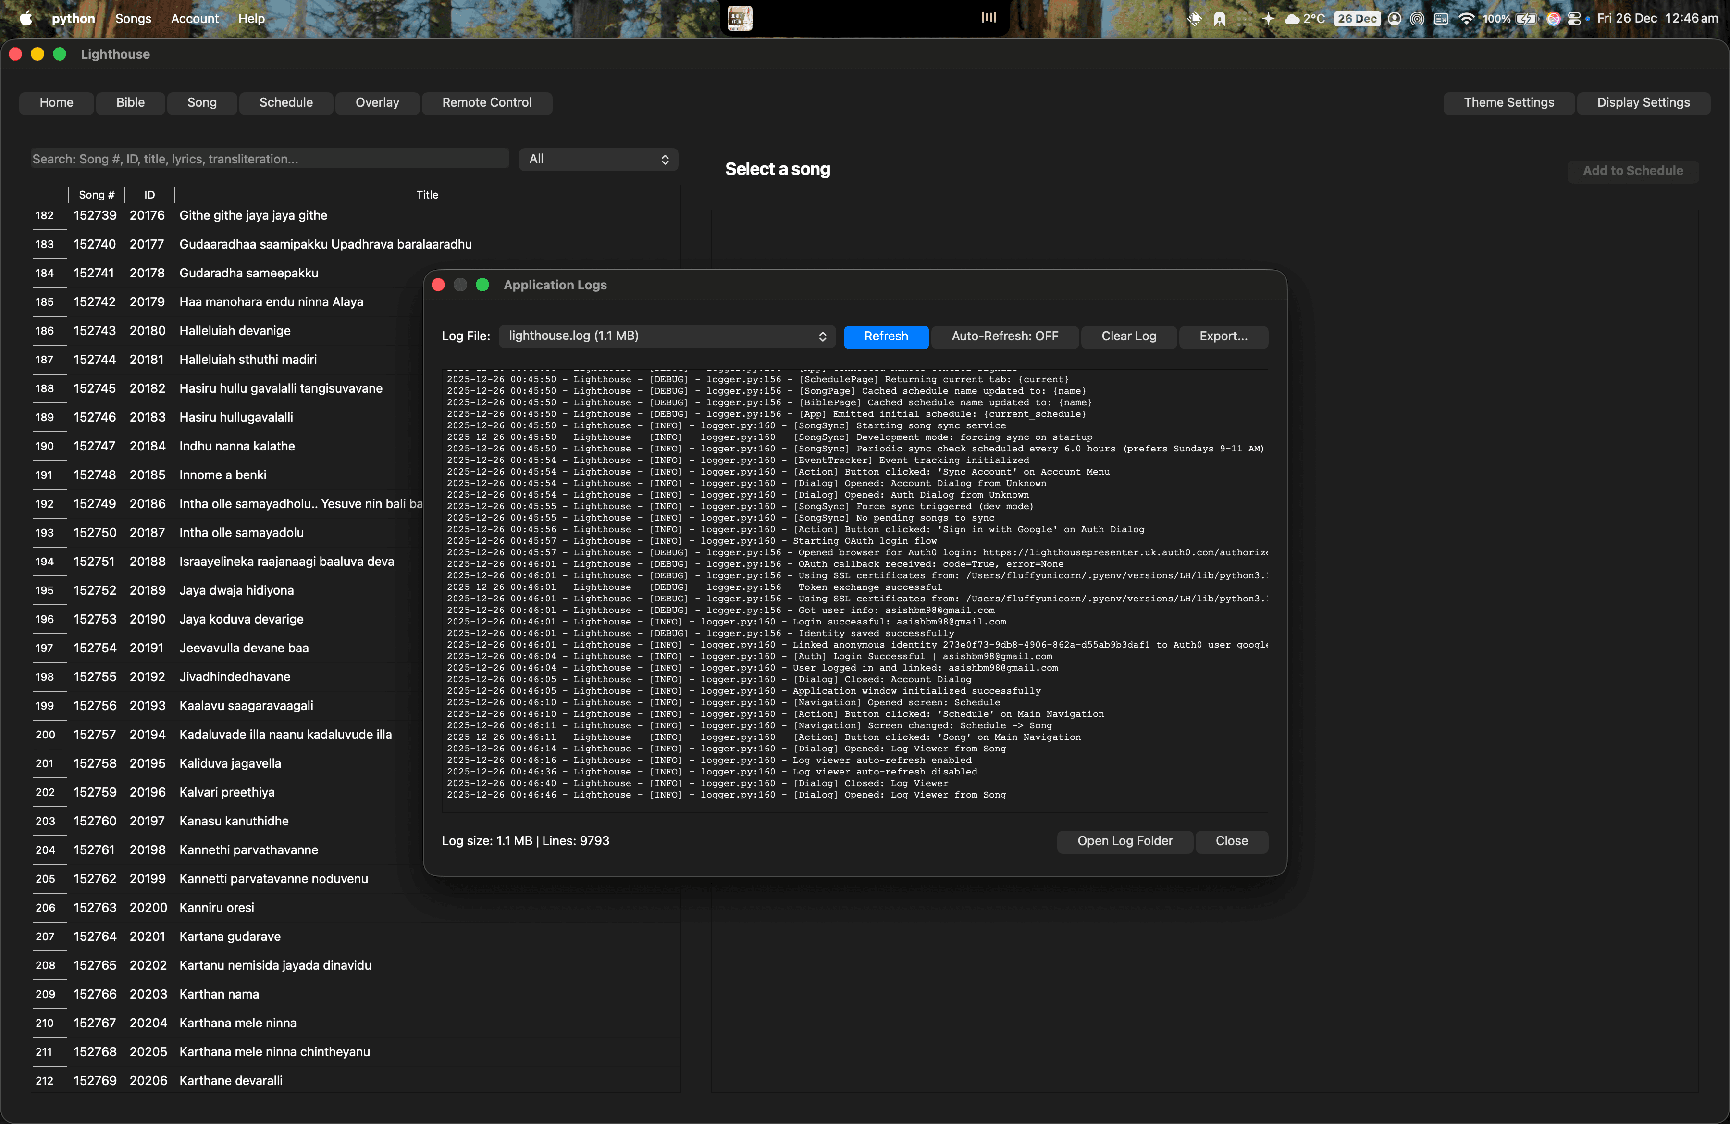Switch to the Overlay tab
The image size is (1730, 1124).
pos(377,102)
